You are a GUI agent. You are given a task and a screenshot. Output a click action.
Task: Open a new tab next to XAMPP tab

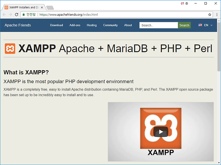[x=50, y=8]
